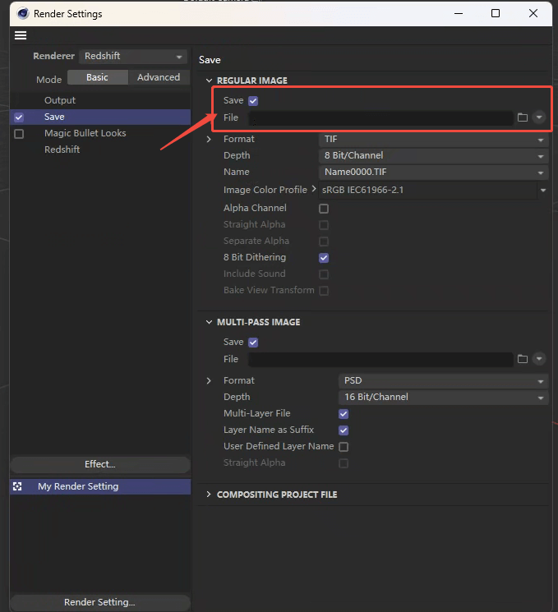
Task: Open Multi-Pass Format dropdown showing PSD
Action: (444, 380)
